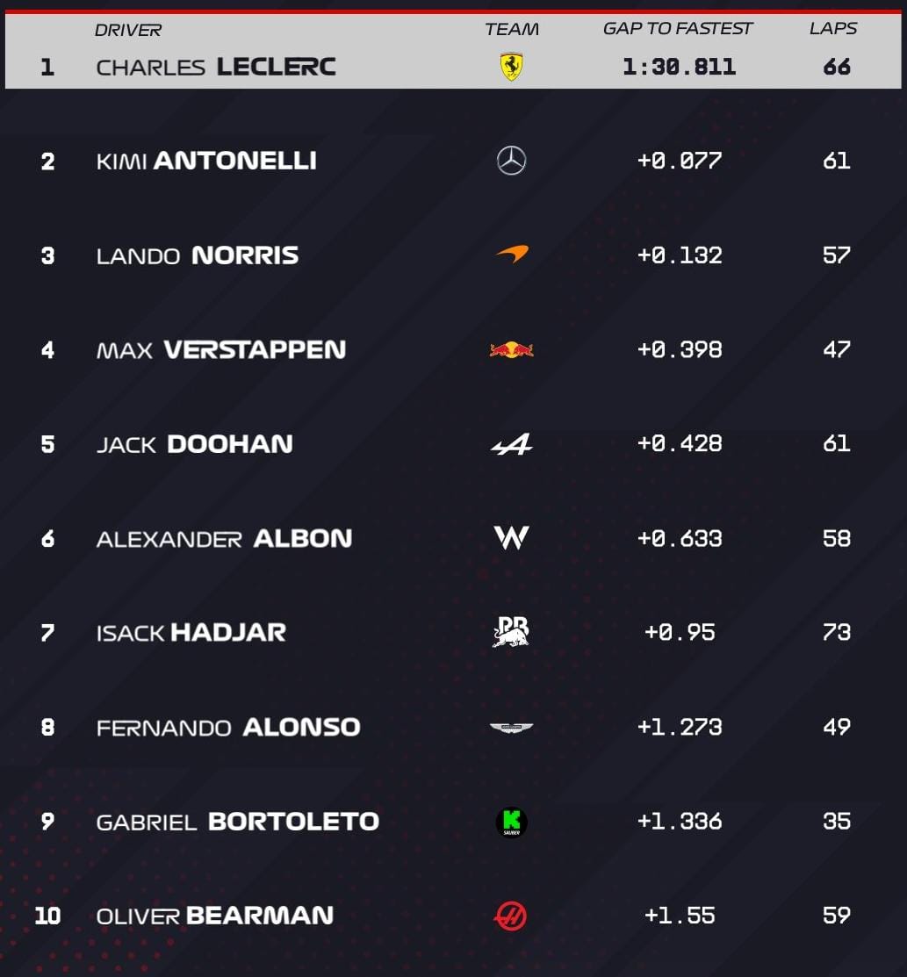Click the green Kick Sauber logo
Image resolution: width=907 pixels, height=977 pixels.
coord(511,822)
